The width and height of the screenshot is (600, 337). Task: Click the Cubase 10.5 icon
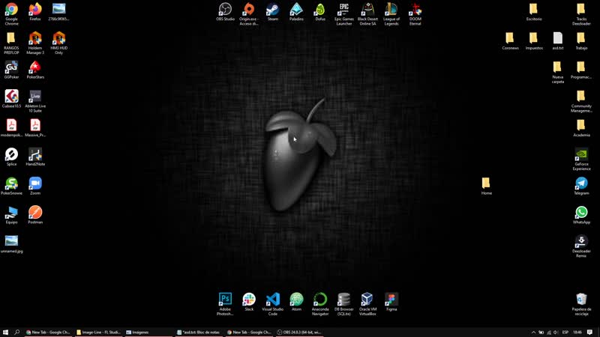click(x=11, y=97)
